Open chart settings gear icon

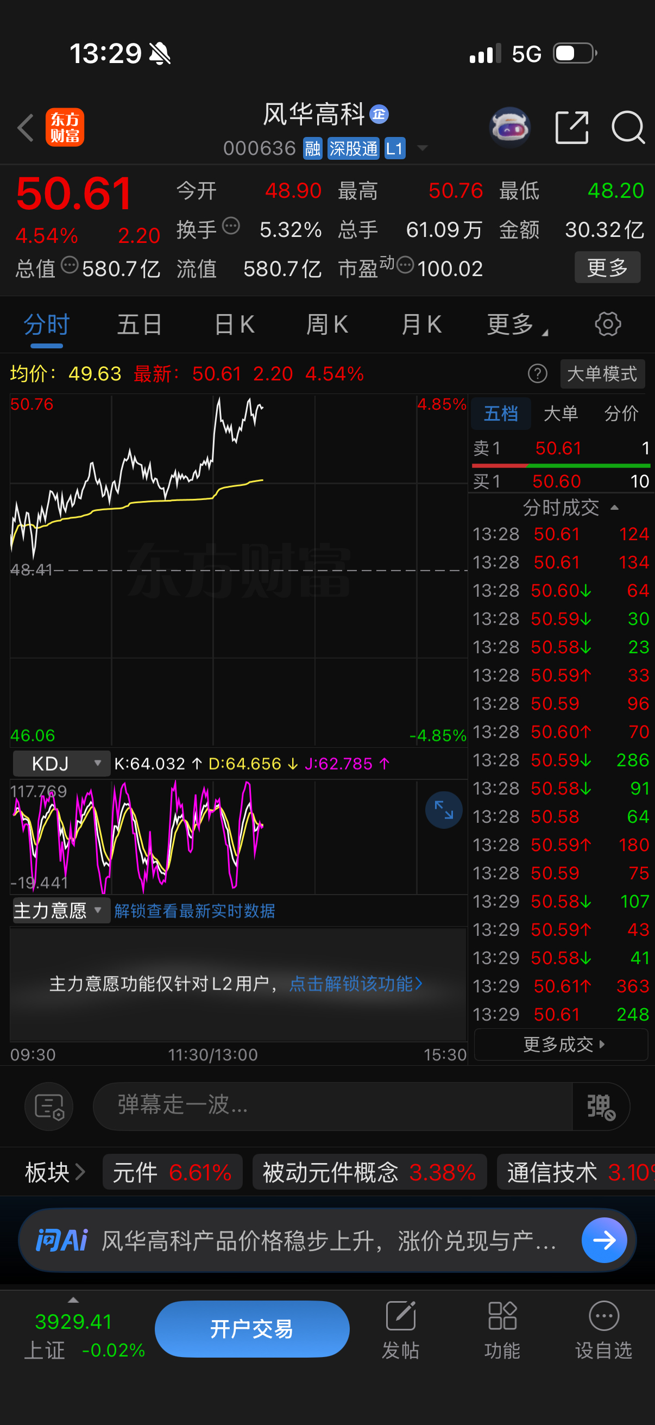(607, 324)
